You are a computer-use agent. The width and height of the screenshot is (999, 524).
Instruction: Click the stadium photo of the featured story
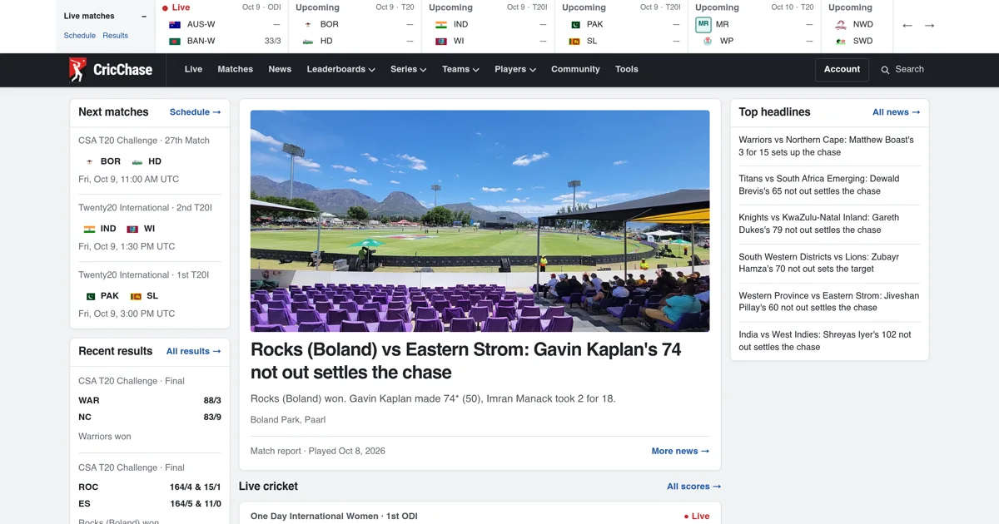coord(480,221)
